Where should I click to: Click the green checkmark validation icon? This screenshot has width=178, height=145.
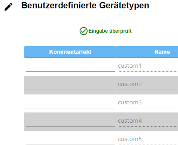[x=83, y=31]
